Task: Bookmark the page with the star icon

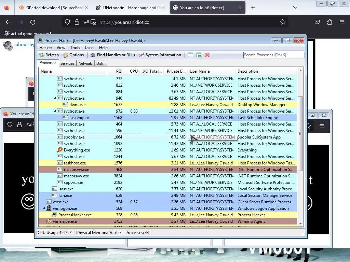Action: point(283,22)
